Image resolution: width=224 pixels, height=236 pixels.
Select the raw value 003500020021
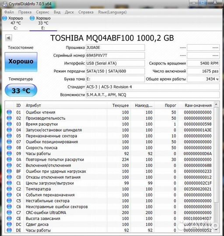[x=198, y=189]
